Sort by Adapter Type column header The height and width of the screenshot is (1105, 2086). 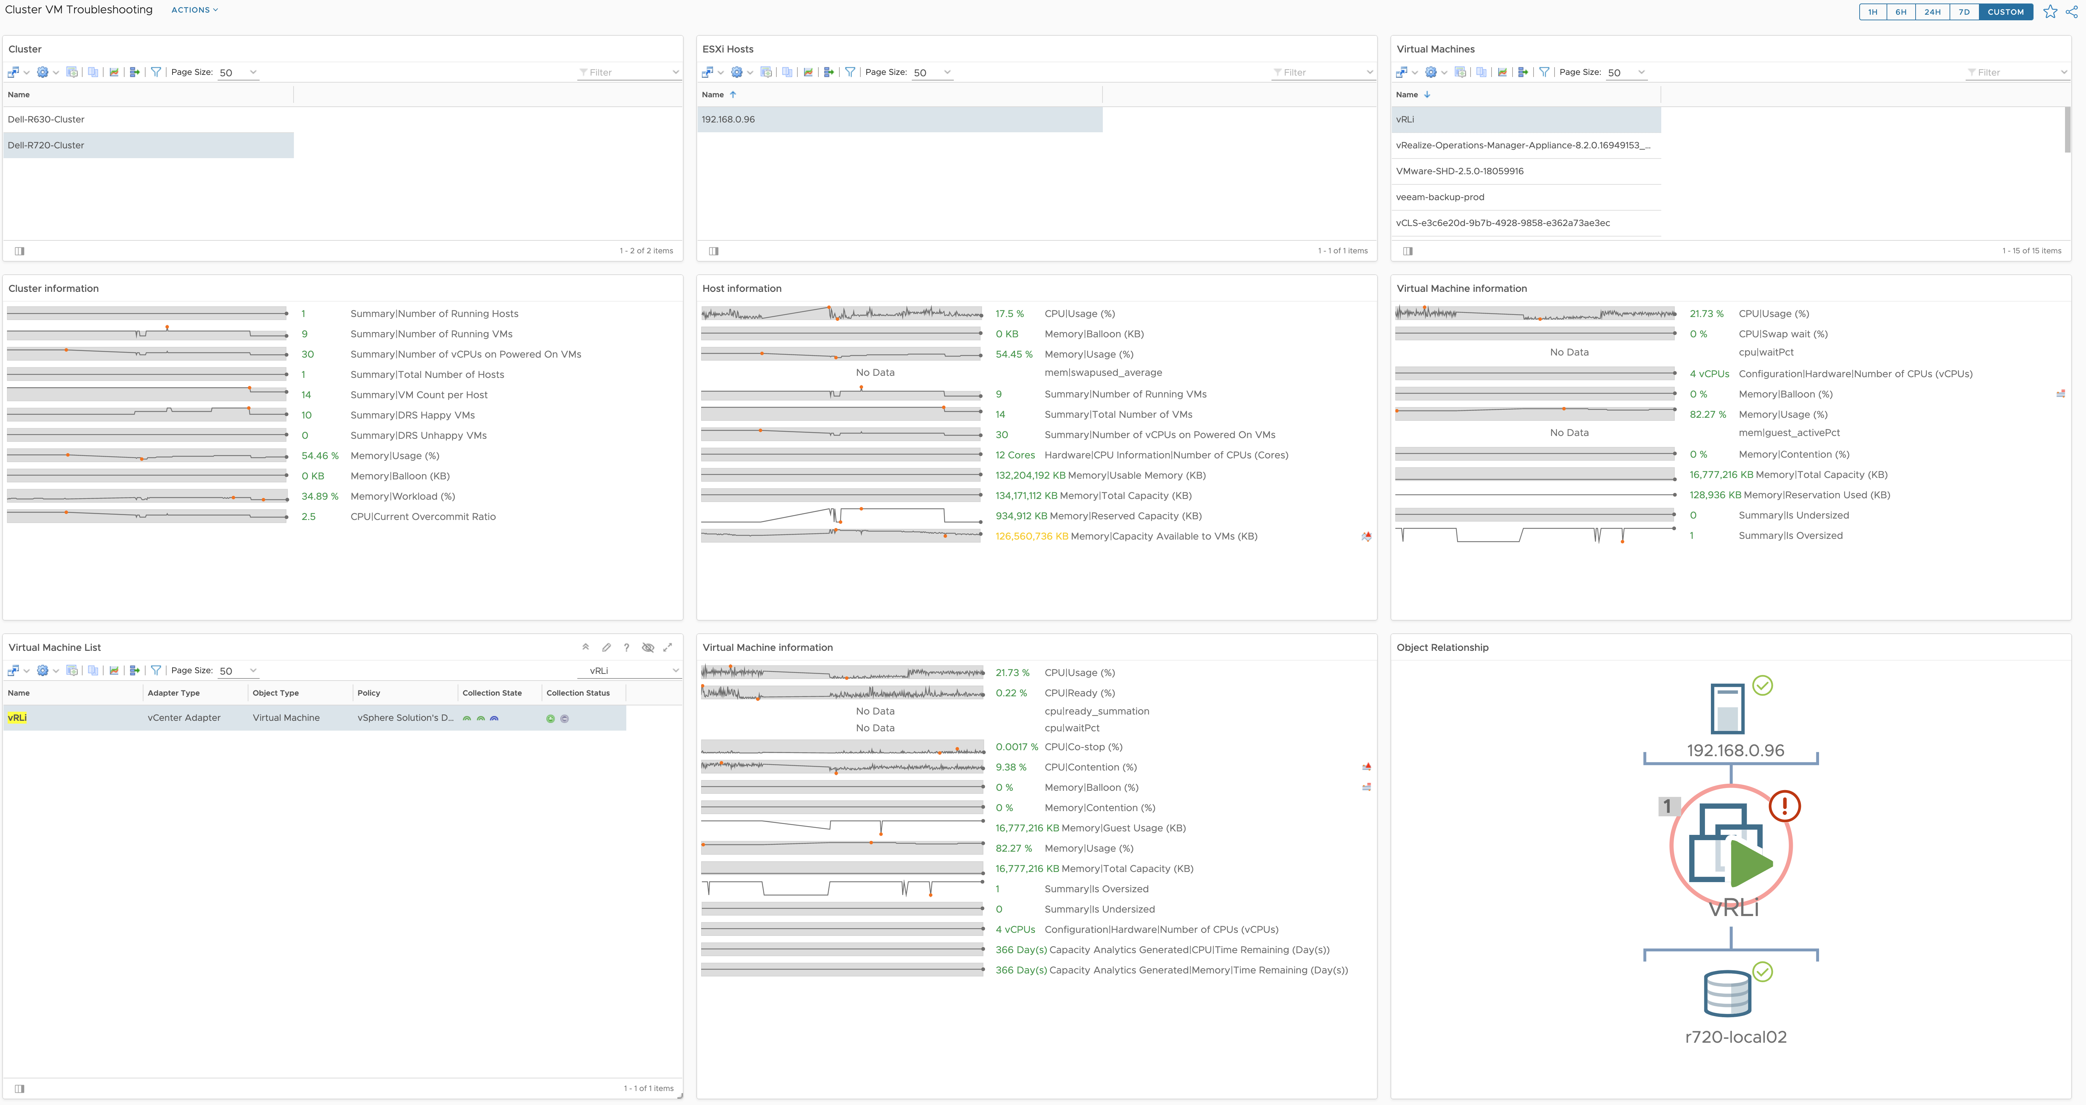pos(195,694)
